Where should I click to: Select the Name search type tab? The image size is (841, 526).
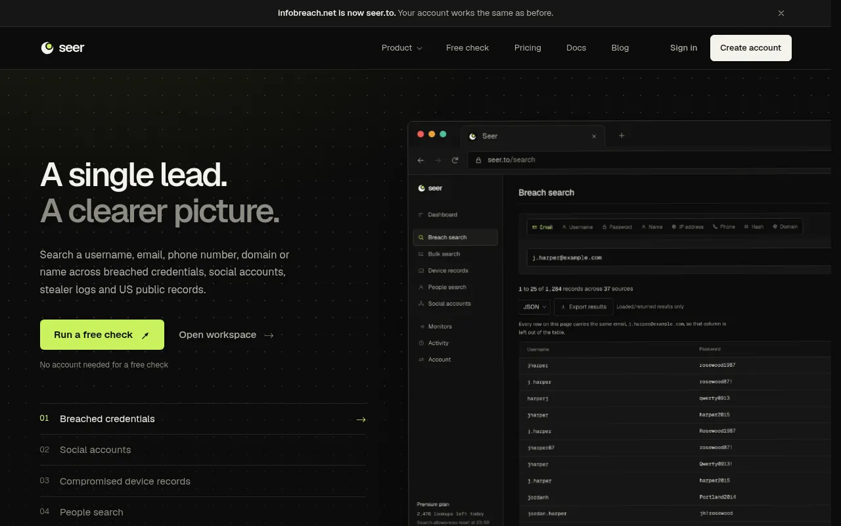(x=652, y=227)
